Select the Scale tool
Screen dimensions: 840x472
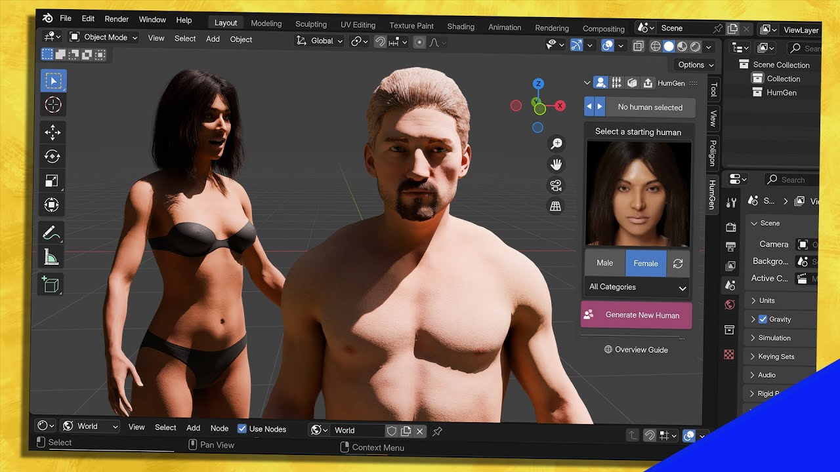52,180
